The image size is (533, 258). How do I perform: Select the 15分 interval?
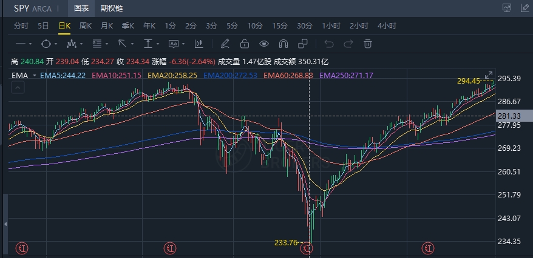point(280,26)
